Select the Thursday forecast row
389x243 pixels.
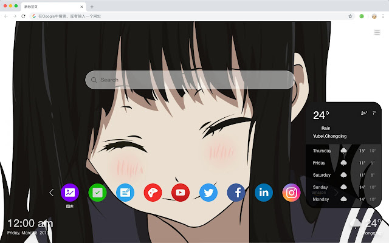[344, 151]
